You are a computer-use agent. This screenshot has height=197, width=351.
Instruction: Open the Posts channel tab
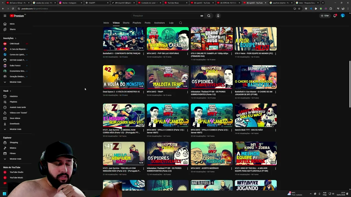click(x=148, y=23)
